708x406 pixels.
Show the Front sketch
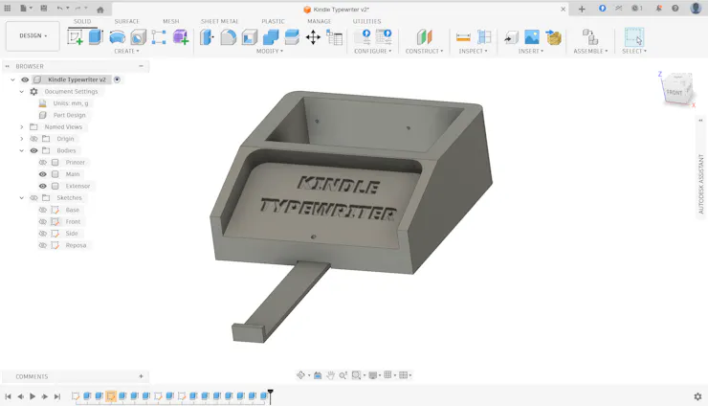[x=42, y=221]
